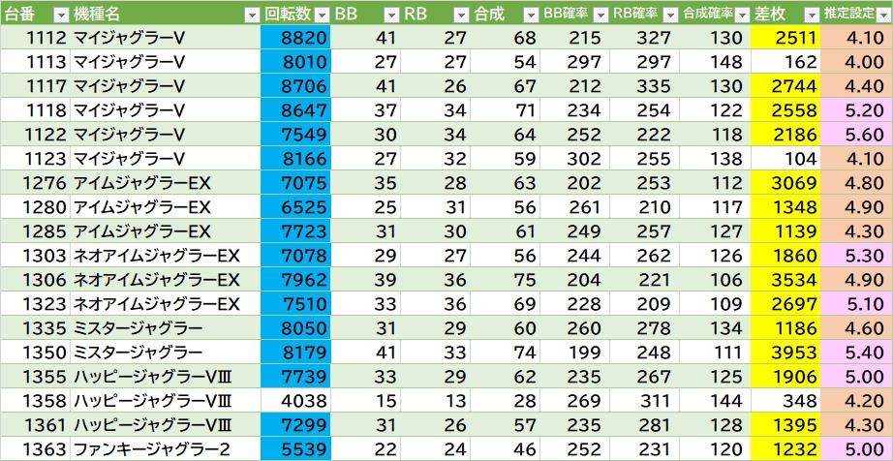Click the 差枚 cell showing 3534
This screenshot has width=893, height=461.
[785, 279]
